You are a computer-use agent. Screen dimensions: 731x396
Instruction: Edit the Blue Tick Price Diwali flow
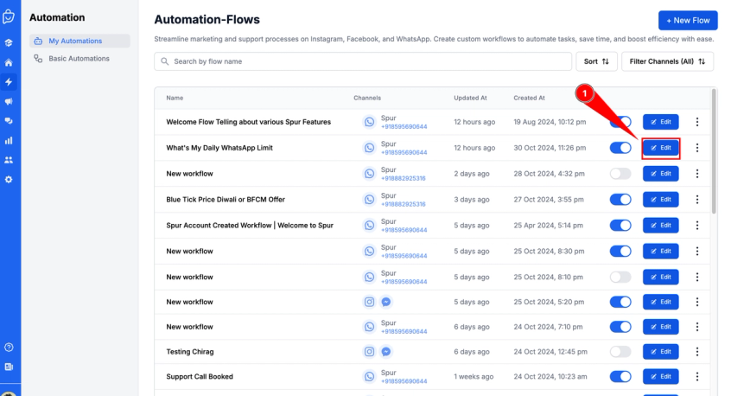(661, 199)
